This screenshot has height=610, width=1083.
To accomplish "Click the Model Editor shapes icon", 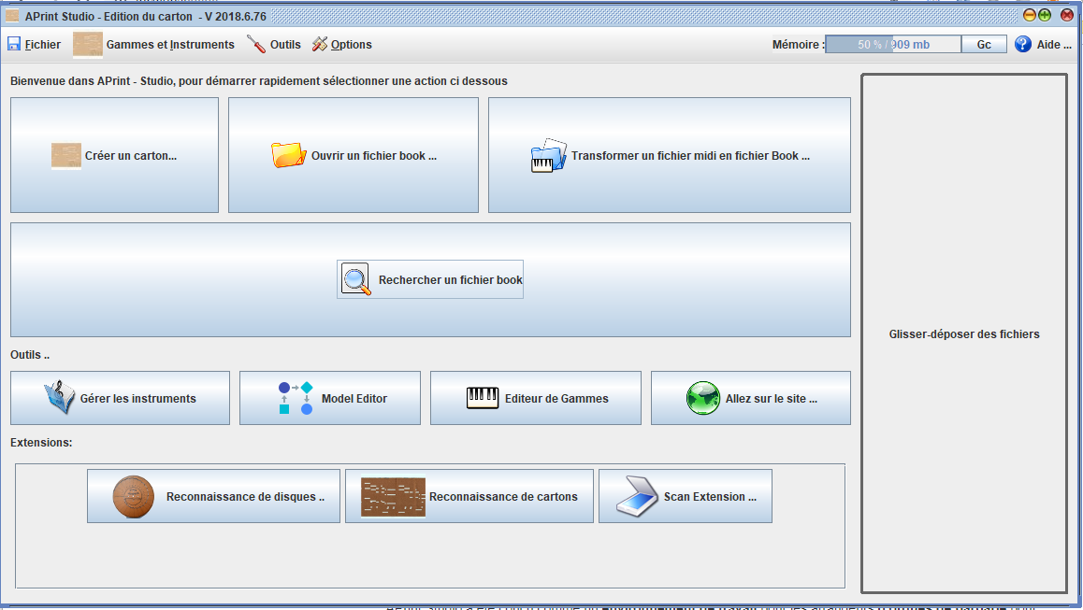I will [x=296, y=398].
